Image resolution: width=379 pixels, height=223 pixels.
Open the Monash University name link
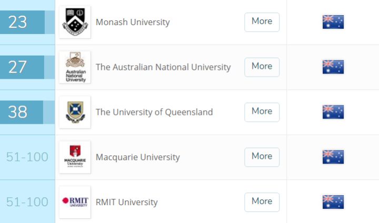point(133,22)
